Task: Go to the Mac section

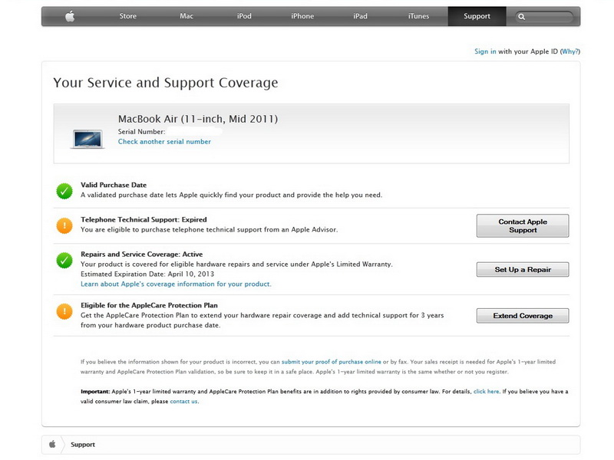Action: coord(187,16)
